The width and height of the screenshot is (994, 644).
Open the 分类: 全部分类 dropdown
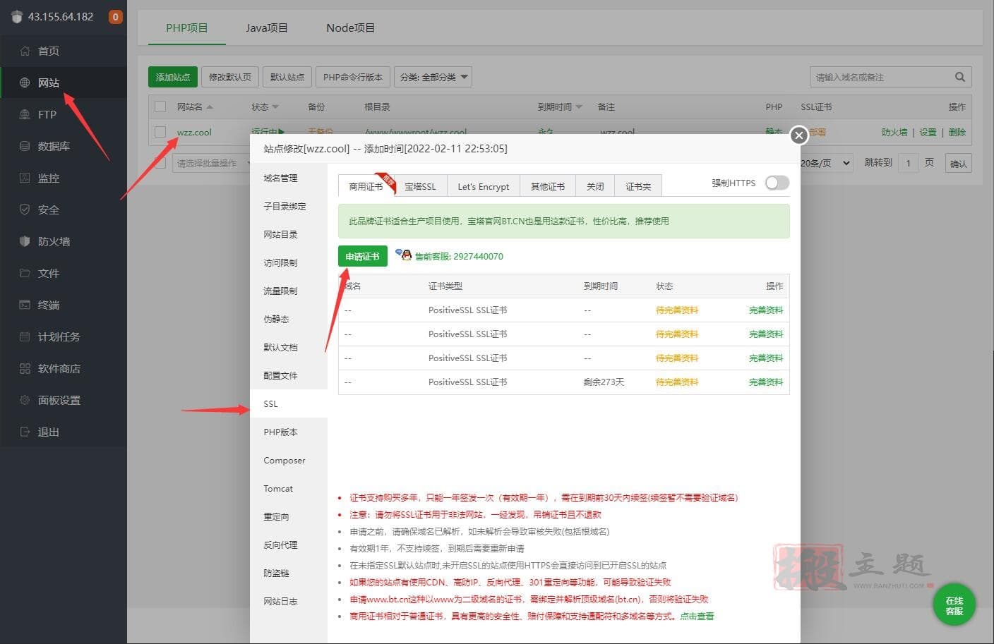click(x=433, y=77)
